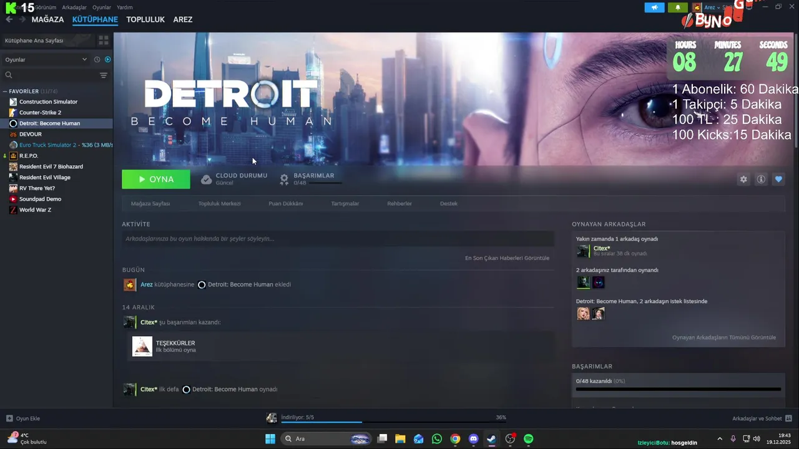Open Rehberler link
799x449 pixels.
[399, 203]
